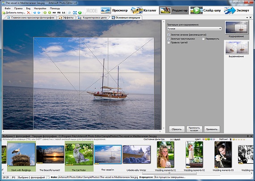Pin the thumbnail panel with pin icon
Image resolution: width=255 pixels, height=181 pixels.
point(248,136)
